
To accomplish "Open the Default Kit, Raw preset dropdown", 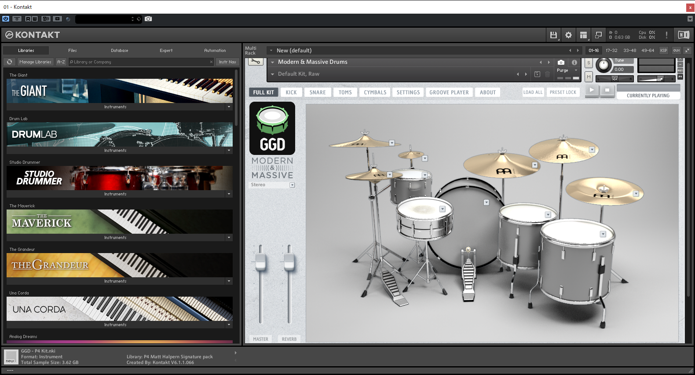I will pyautogui.click(x=273, y=74).
